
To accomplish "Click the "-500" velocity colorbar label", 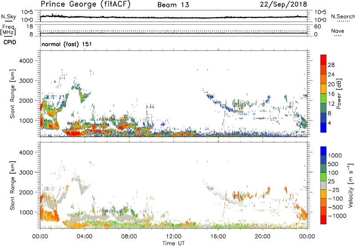I will coord(335,207).
